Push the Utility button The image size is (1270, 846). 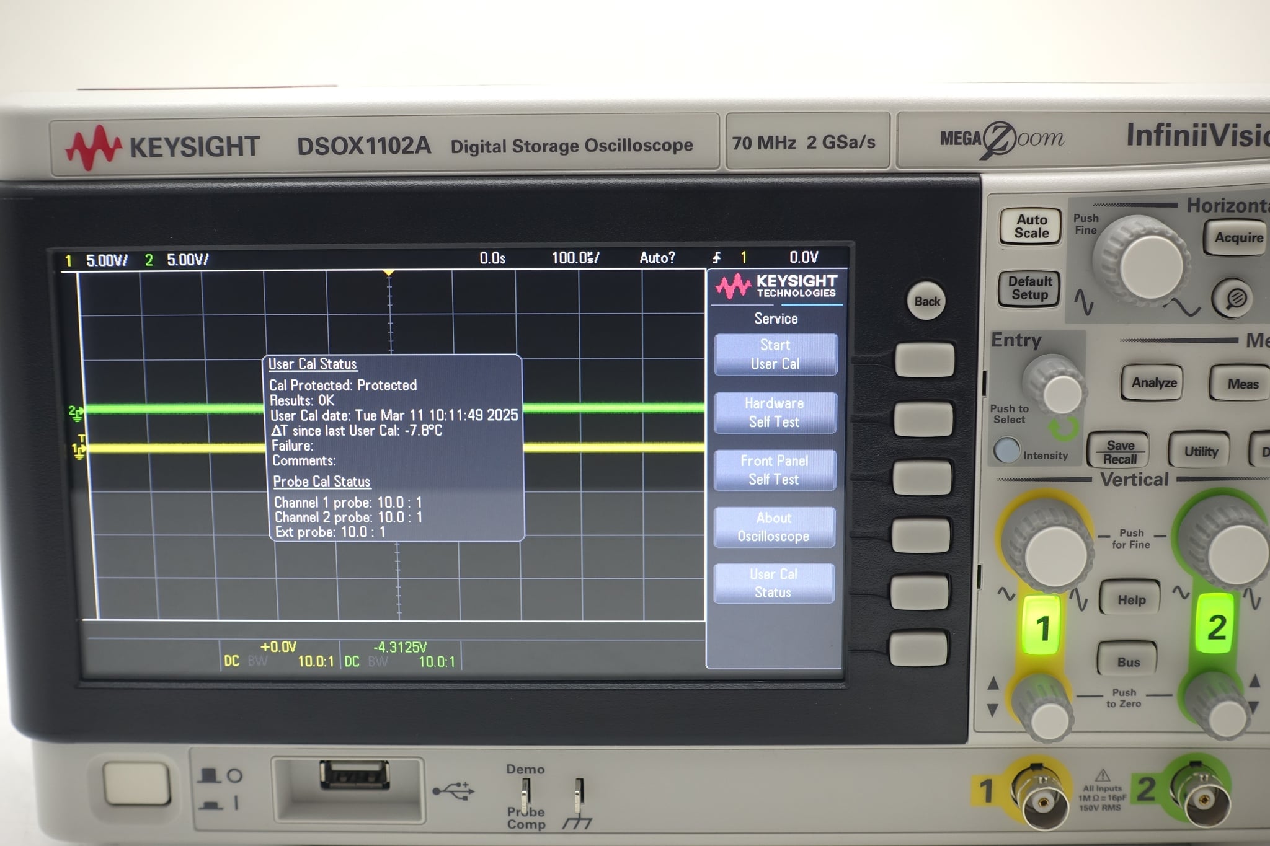coord(1201,451)
